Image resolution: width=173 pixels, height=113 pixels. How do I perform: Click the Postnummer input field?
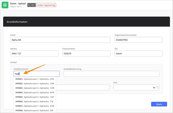tap(86, 53)
